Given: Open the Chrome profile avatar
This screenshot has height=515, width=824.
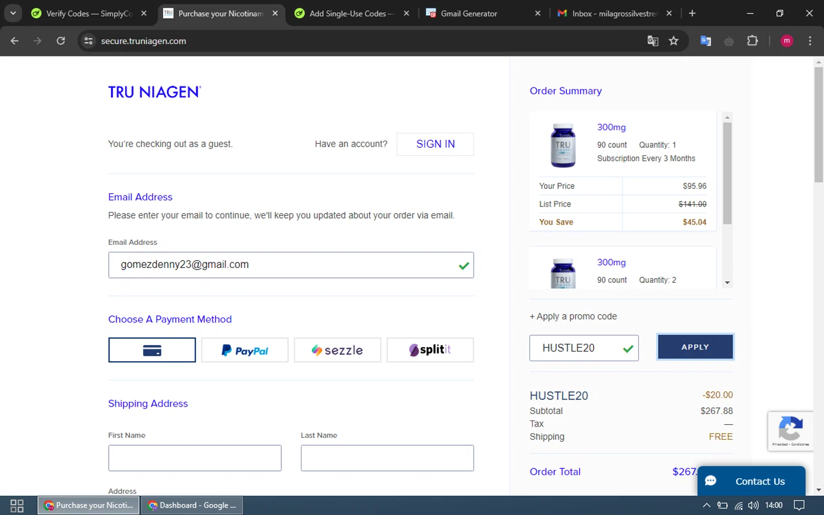Looking at the screenshot, I should pyautogui.click(x=787, y=41).
